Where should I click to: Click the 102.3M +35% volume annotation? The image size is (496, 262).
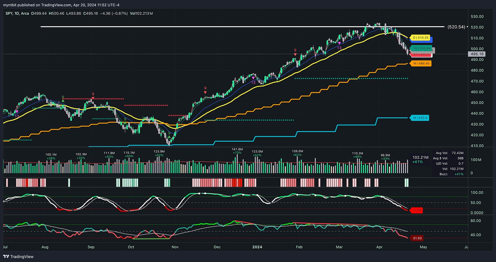pyautogui.click(x=81, y=156)
